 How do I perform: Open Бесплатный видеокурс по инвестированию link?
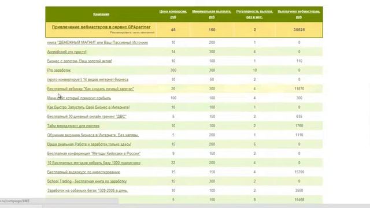(x=84, y=172)
